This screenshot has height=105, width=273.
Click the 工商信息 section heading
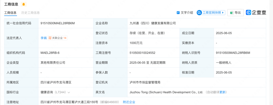(x=11, y=4)
